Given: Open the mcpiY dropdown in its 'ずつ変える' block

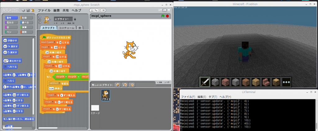Looking at the screenshot, I should click(53, 102).
